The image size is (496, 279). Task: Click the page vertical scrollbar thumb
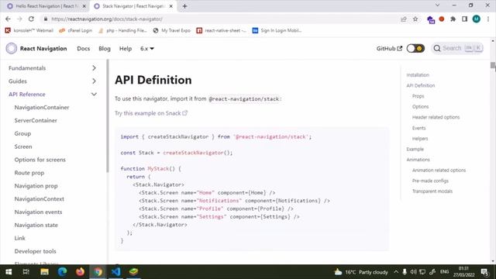[493, 65]
